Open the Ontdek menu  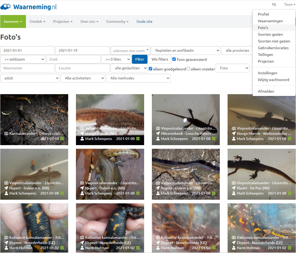pyautogui.click(x=37, y=21)
